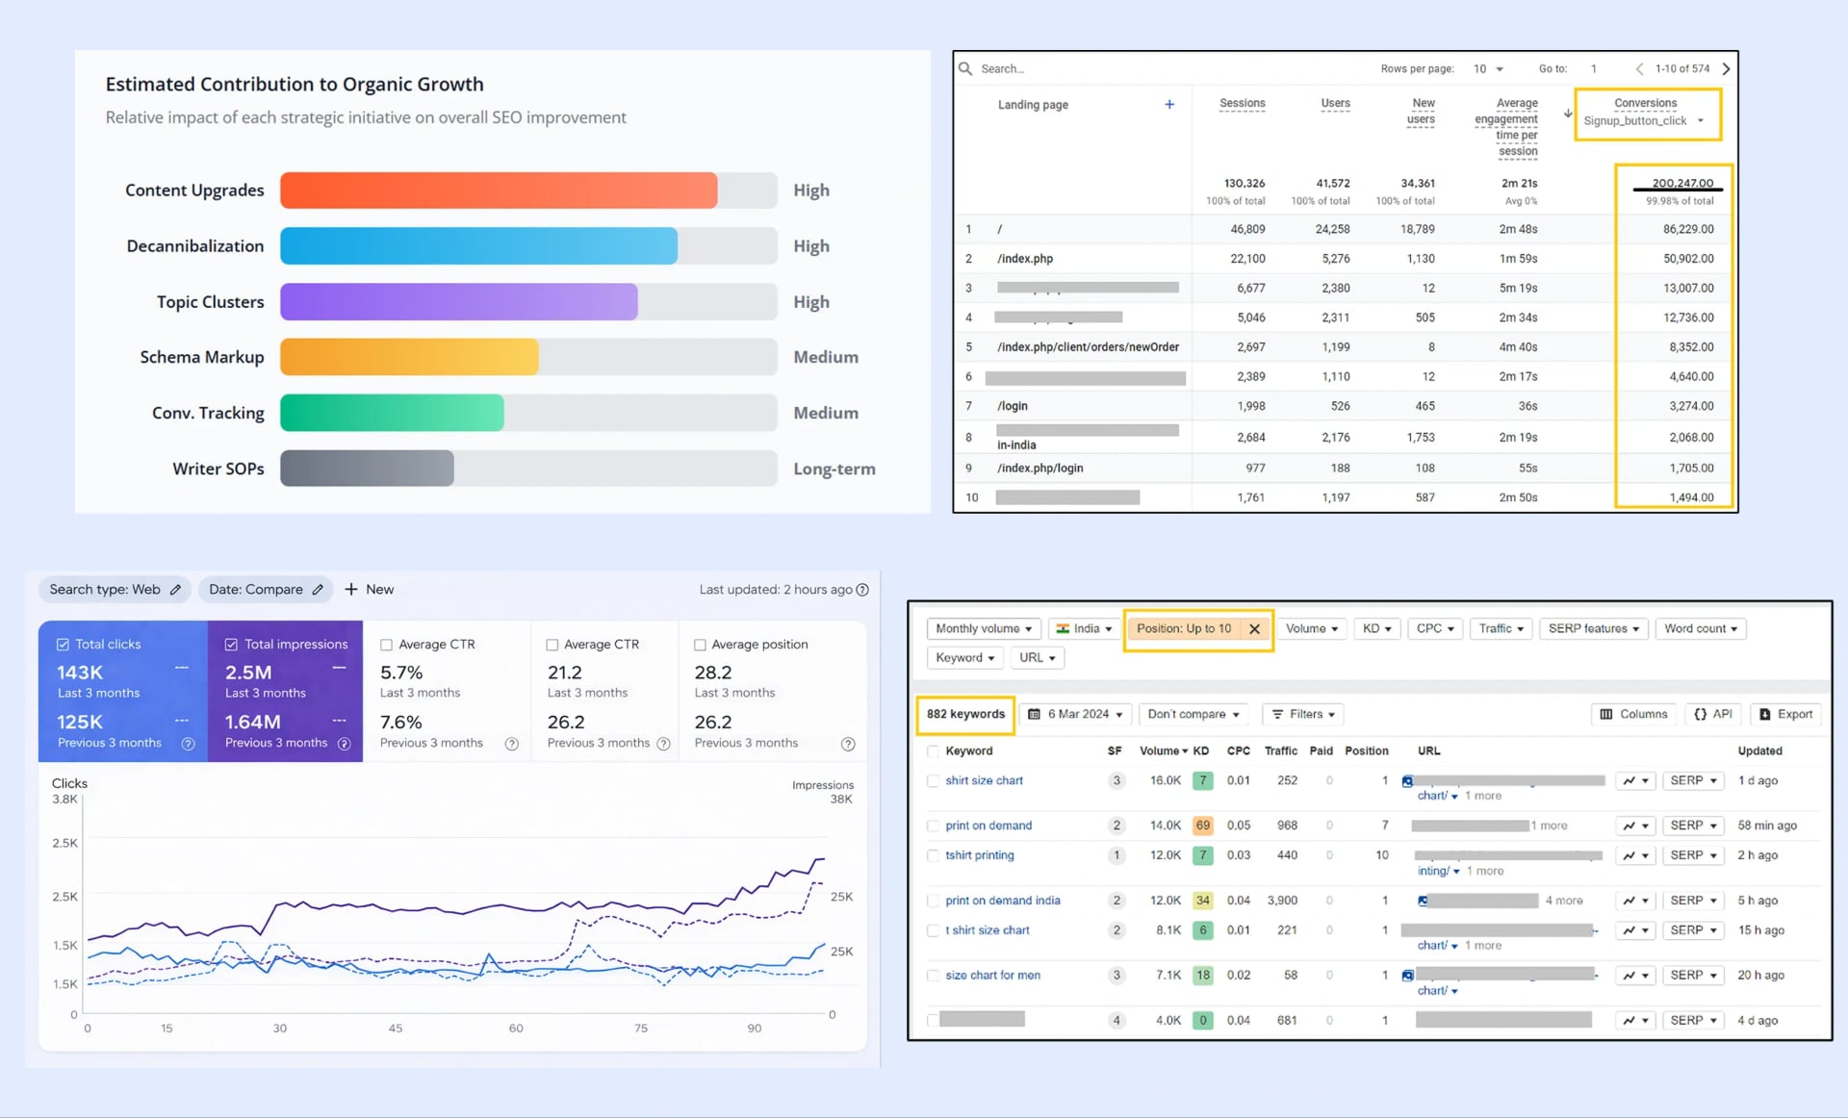This screenshot has width=1848, height=1118.
Task: Click the Go to page number field
Action: [1594, 68]
